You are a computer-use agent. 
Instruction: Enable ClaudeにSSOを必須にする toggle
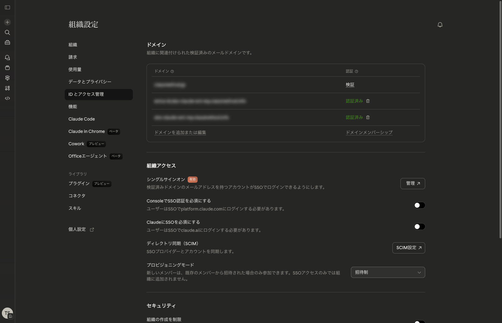tap(419, 227)
